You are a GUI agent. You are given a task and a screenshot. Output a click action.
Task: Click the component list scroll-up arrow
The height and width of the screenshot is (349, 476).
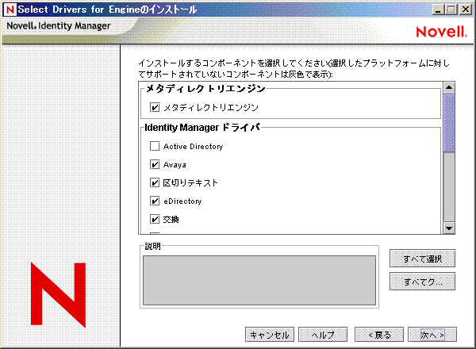449,88
